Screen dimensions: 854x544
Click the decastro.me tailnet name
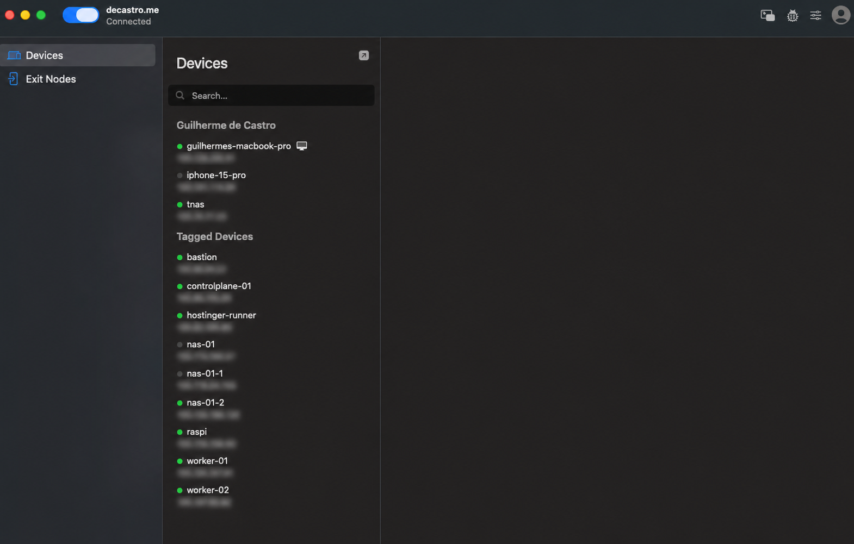coord(132,10)
